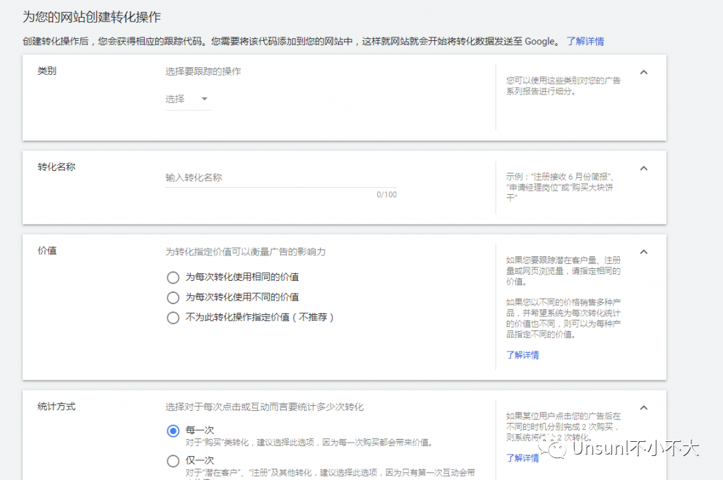This screenshot has height=480, width=723.
Task: Click the 价值 section label
Action: [47, 251]
